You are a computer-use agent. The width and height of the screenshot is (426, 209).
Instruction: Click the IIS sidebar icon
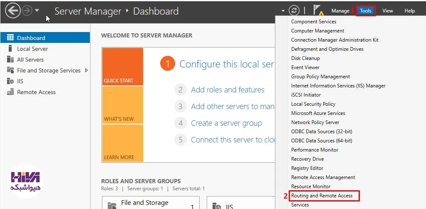pos(10,81)
